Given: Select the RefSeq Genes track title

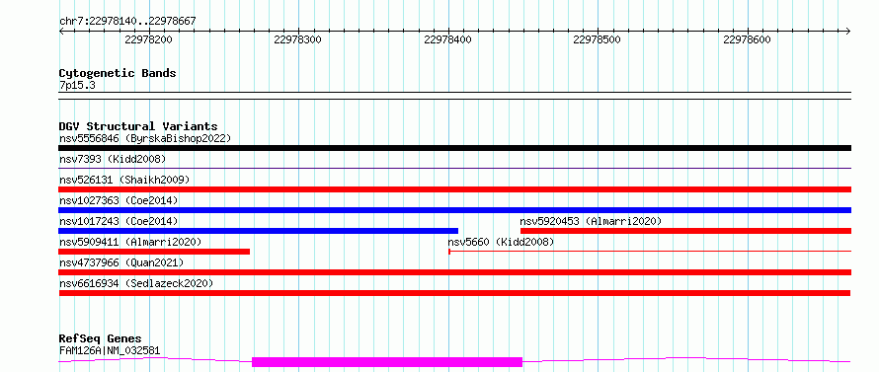Looking at the screenshot, I should (x=100, y=338).
